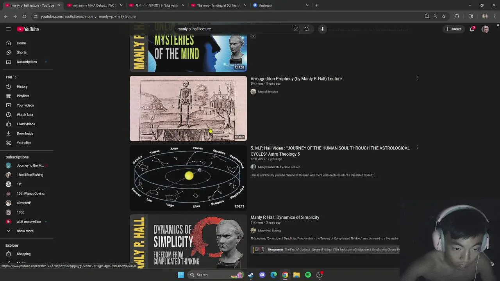500x281 pixels.
Task: Open the Windows Start menu
Action: click(x=180, y=275)
